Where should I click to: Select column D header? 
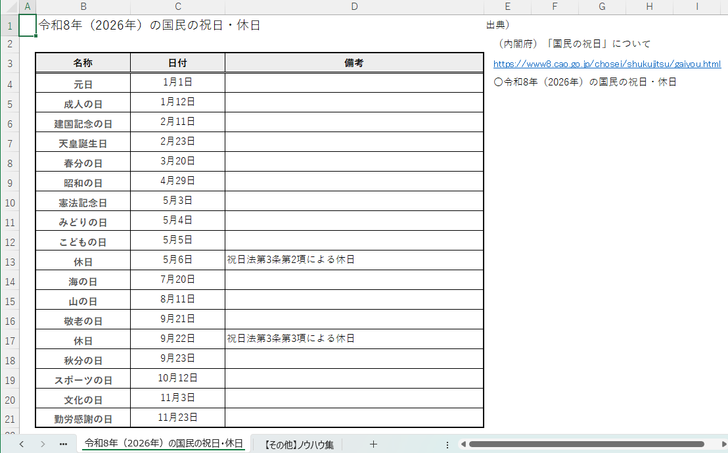[354, 7]
